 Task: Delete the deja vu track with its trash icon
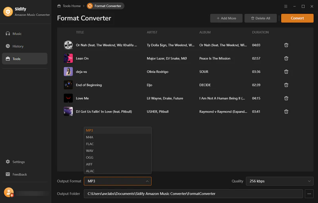286,72
